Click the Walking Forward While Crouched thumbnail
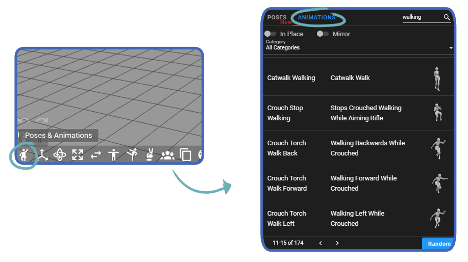The width and height of the screenshot is (468, 262). point(439,184)
